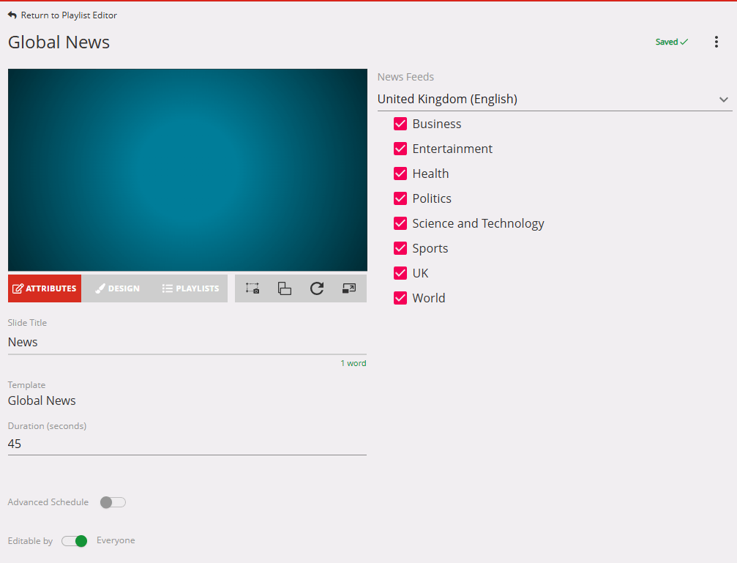Click the Duration seconds input field
The width and height of the screenshot is (737, 563).
tap(187, 444)
